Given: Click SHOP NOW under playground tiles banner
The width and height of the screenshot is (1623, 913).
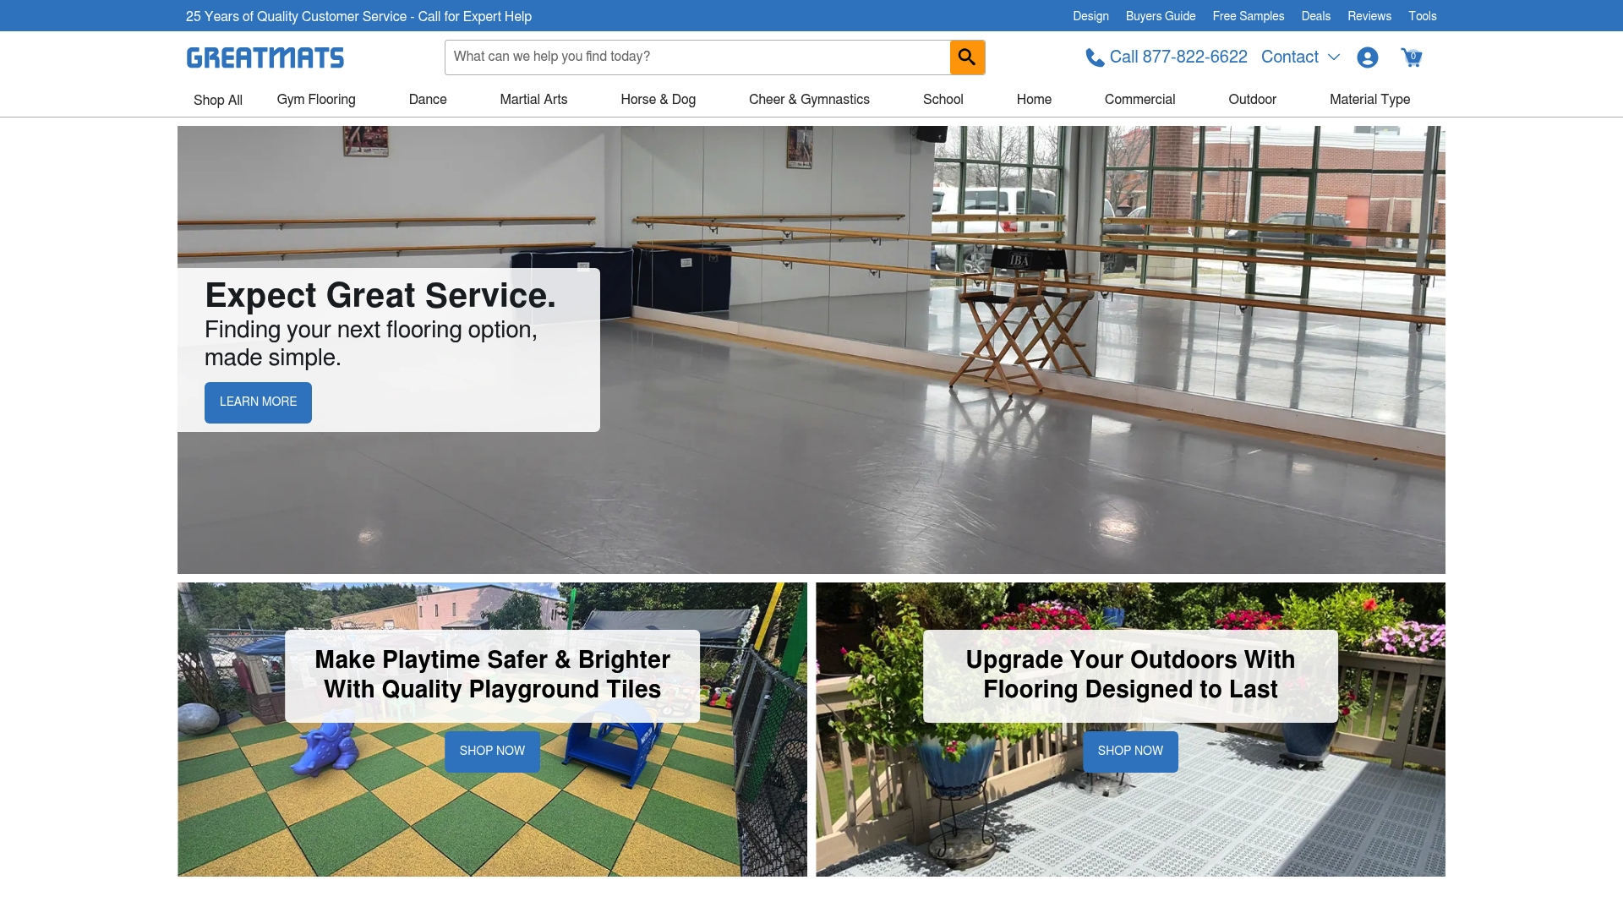Looking at the screenshot, I should 492,751.
